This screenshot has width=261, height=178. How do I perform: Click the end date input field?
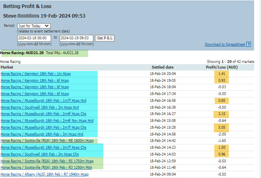pyautogui.click(x=76, y=38)
